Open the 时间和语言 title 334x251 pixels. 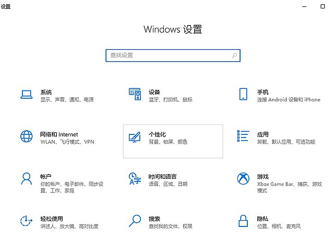pos(162,177)
